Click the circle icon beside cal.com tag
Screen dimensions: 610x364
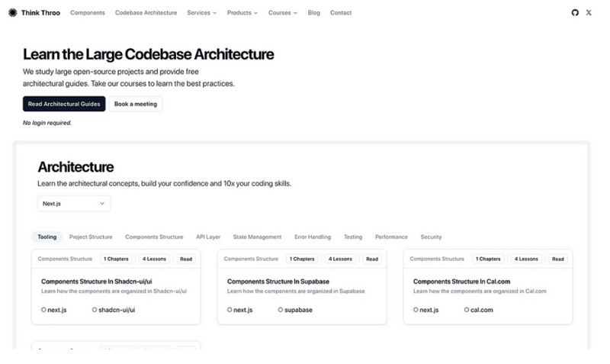[x=467, y=310]
